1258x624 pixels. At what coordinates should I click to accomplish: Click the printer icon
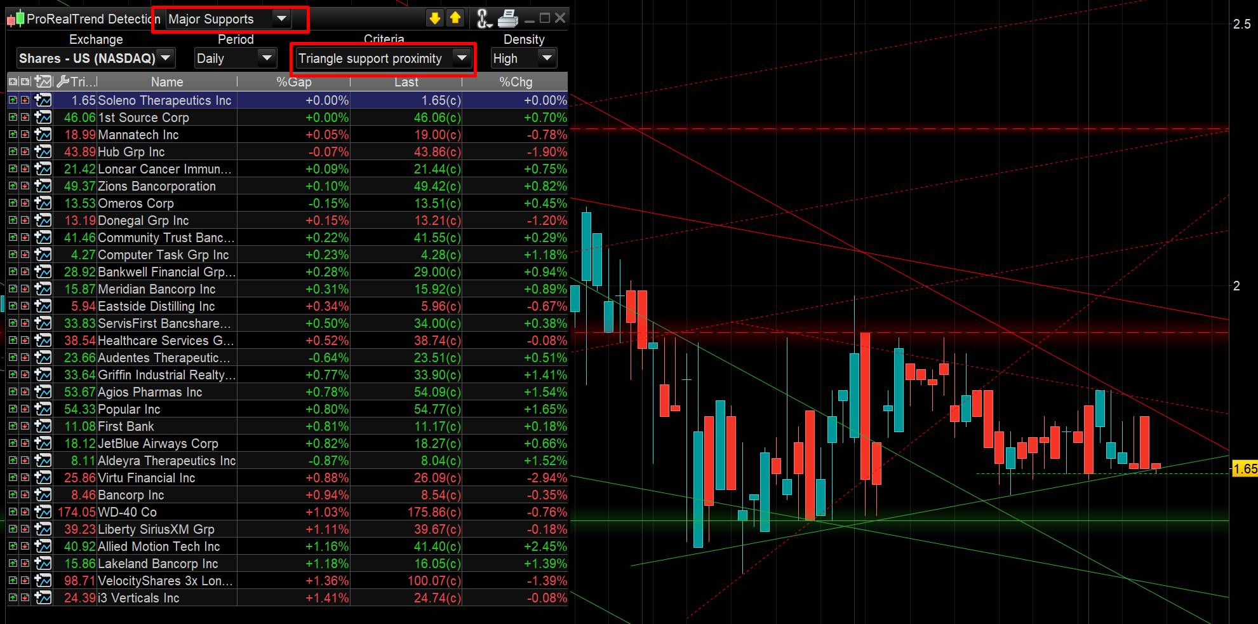(507, 18)
